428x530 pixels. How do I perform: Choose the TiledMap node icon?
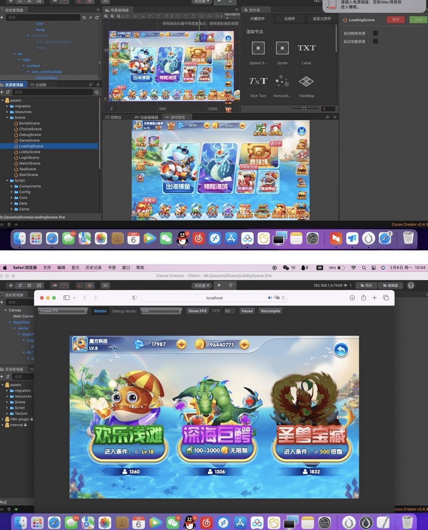coord(306,81)
